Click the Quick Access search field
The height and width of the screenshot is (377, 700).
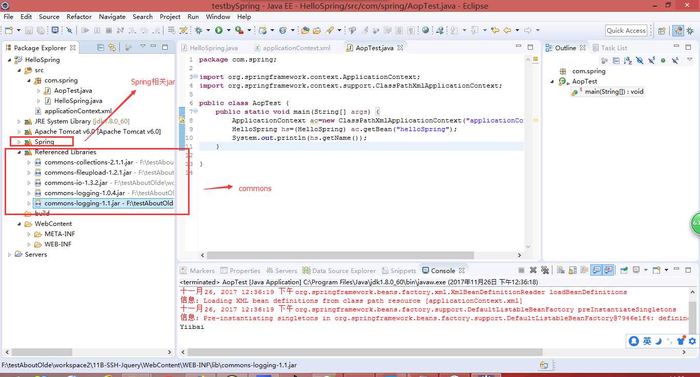point(626,30)
